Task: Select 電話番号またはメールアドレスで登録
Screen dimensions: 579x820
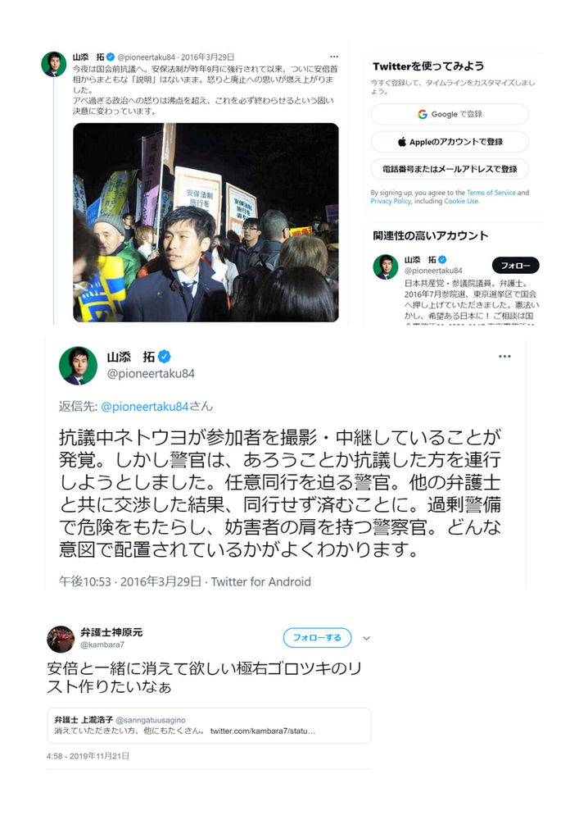Action: tap(450, 169)
